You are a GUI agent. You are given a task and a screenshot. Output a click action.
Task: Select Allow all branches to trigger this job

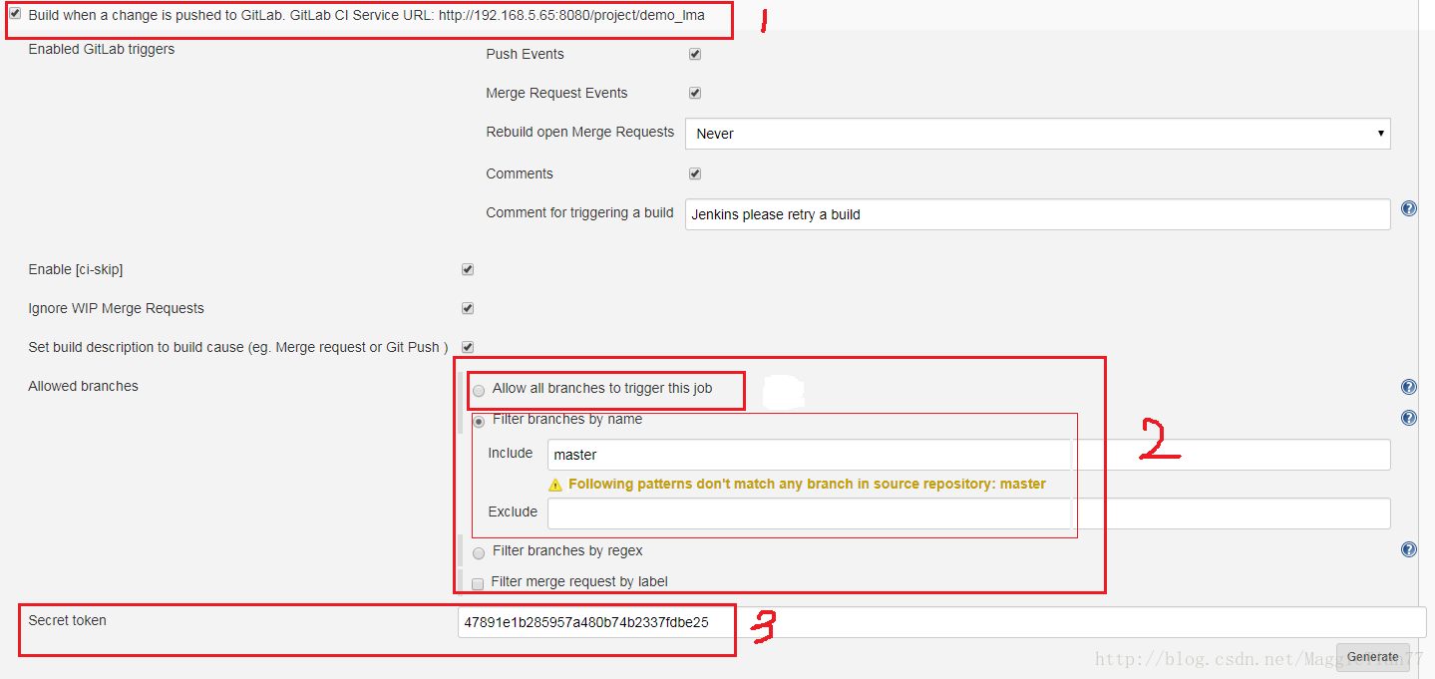click(479, 390)
